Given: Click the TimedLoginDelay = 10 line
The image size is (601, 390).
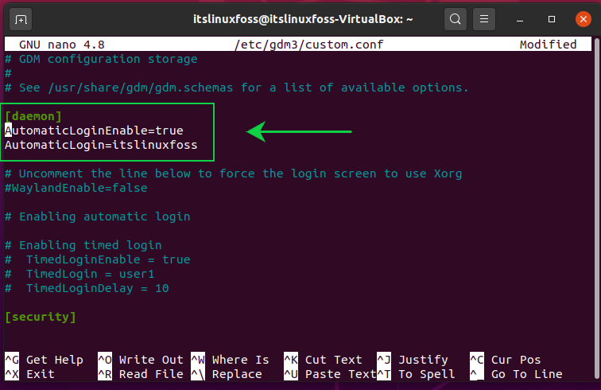Looking at the screenshot, I should tap(87, 289).
